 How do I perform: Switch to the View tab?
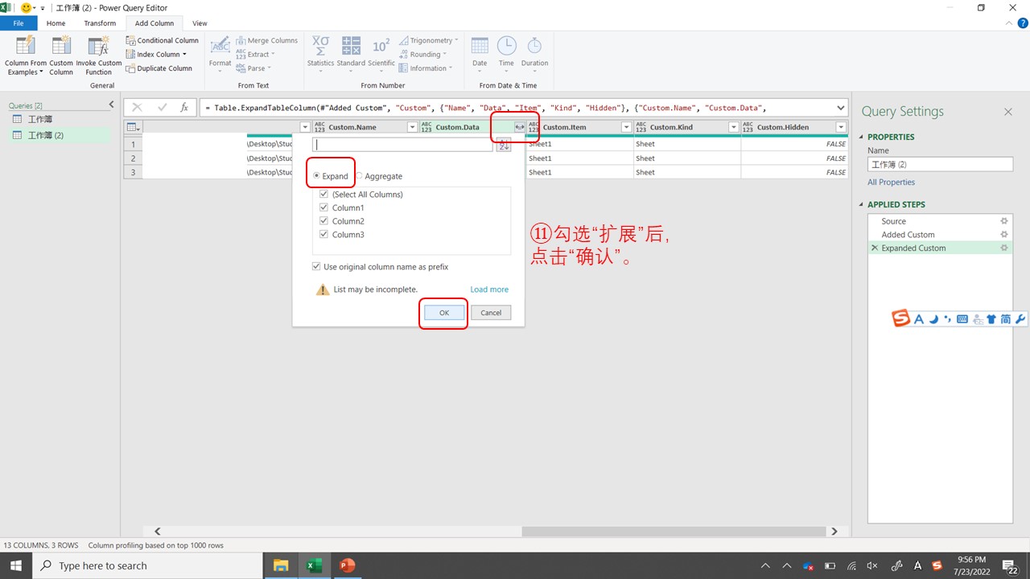pos(200,23)
